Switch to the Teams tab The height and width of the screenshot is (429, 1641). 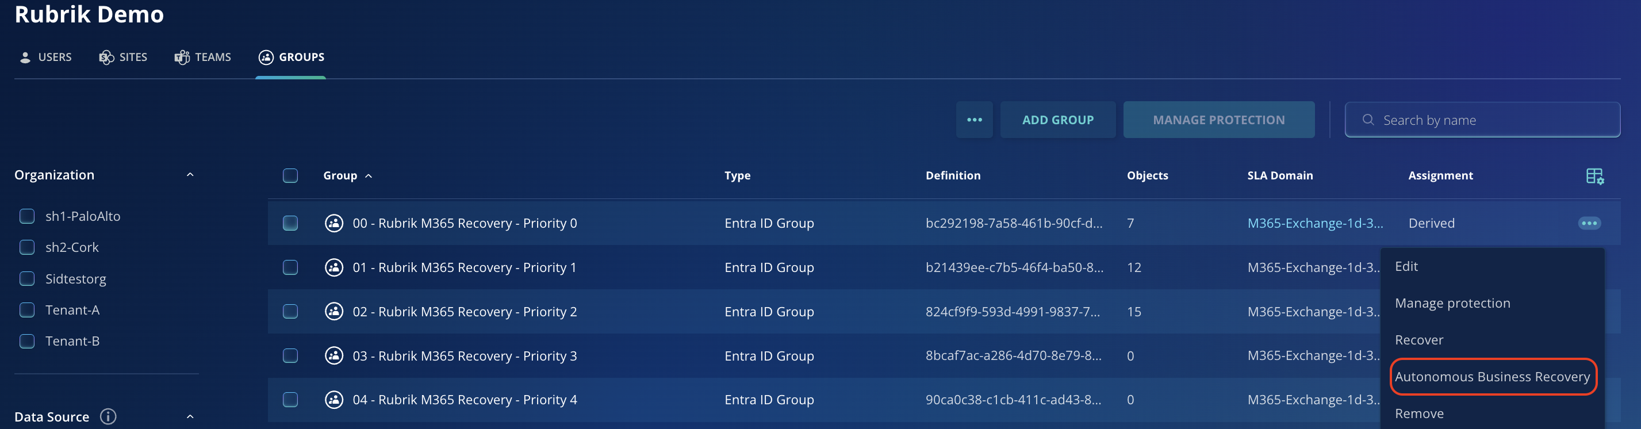pos(203,58)
